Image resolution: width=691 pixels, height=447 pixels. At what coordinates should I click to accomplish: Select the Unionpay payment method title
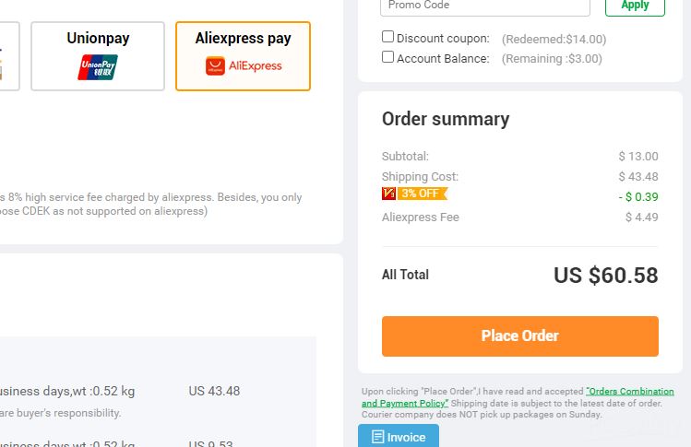[98, 38]
